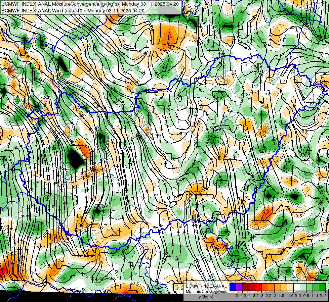The image size is (329, 302).
Task: Click the Wind (m/s) 10m title line
Action: pos(73,11)
